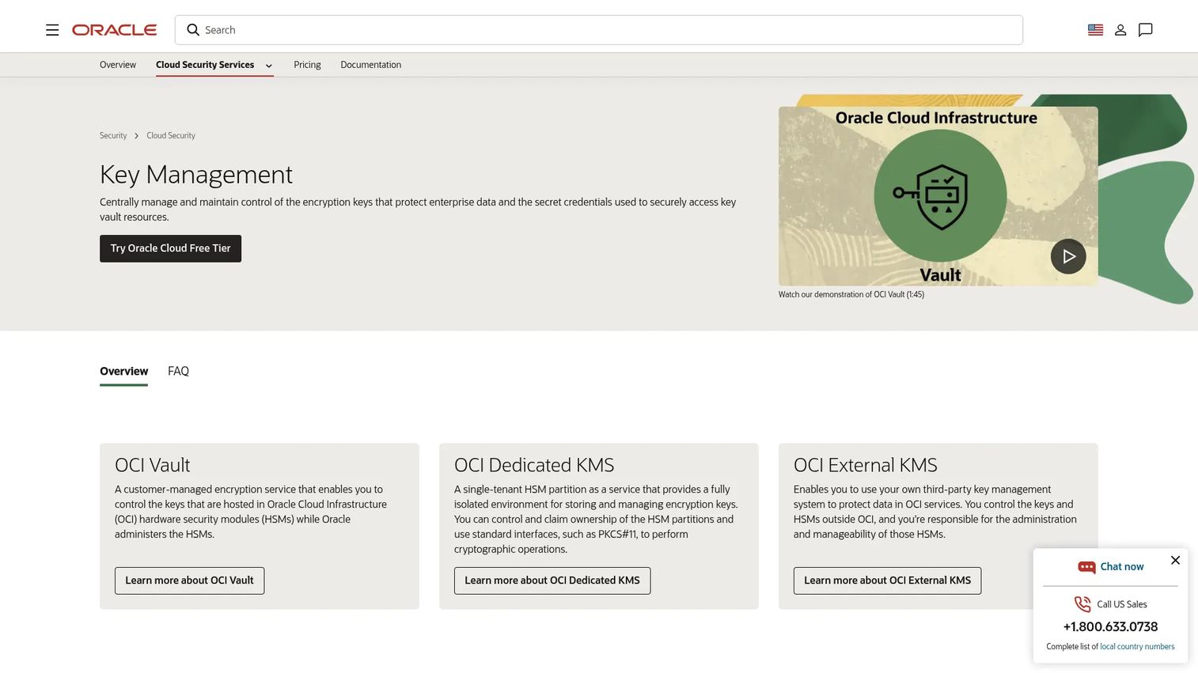1198x673 pixels.
Task: Click the search magnifier icon
Action: [193, 30]
